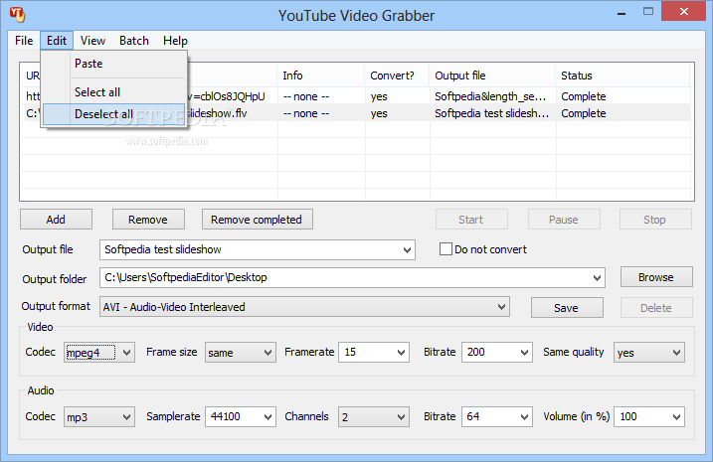713x462 pixels.
Task: Maximize the YouTube Video Grabber window
Action: point(648,12)
